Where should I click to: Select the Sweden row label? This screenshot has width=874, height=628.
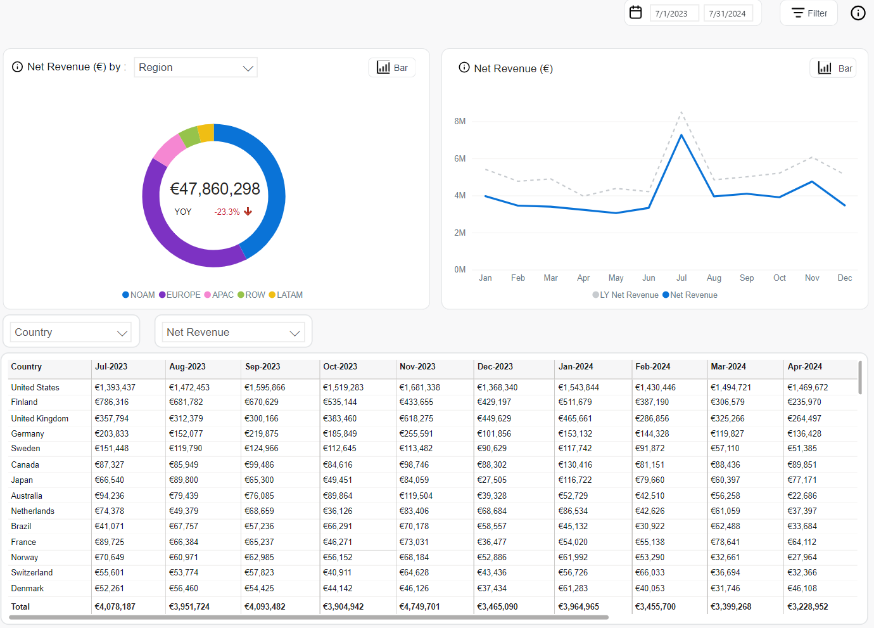[25, 448]
